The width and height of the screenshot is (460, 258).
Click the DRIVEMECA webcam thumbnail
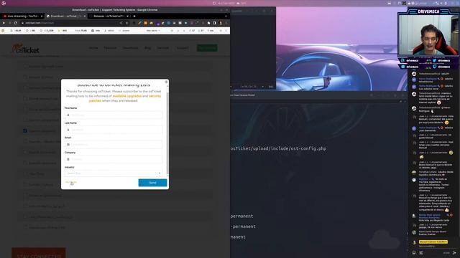point(428,34)
